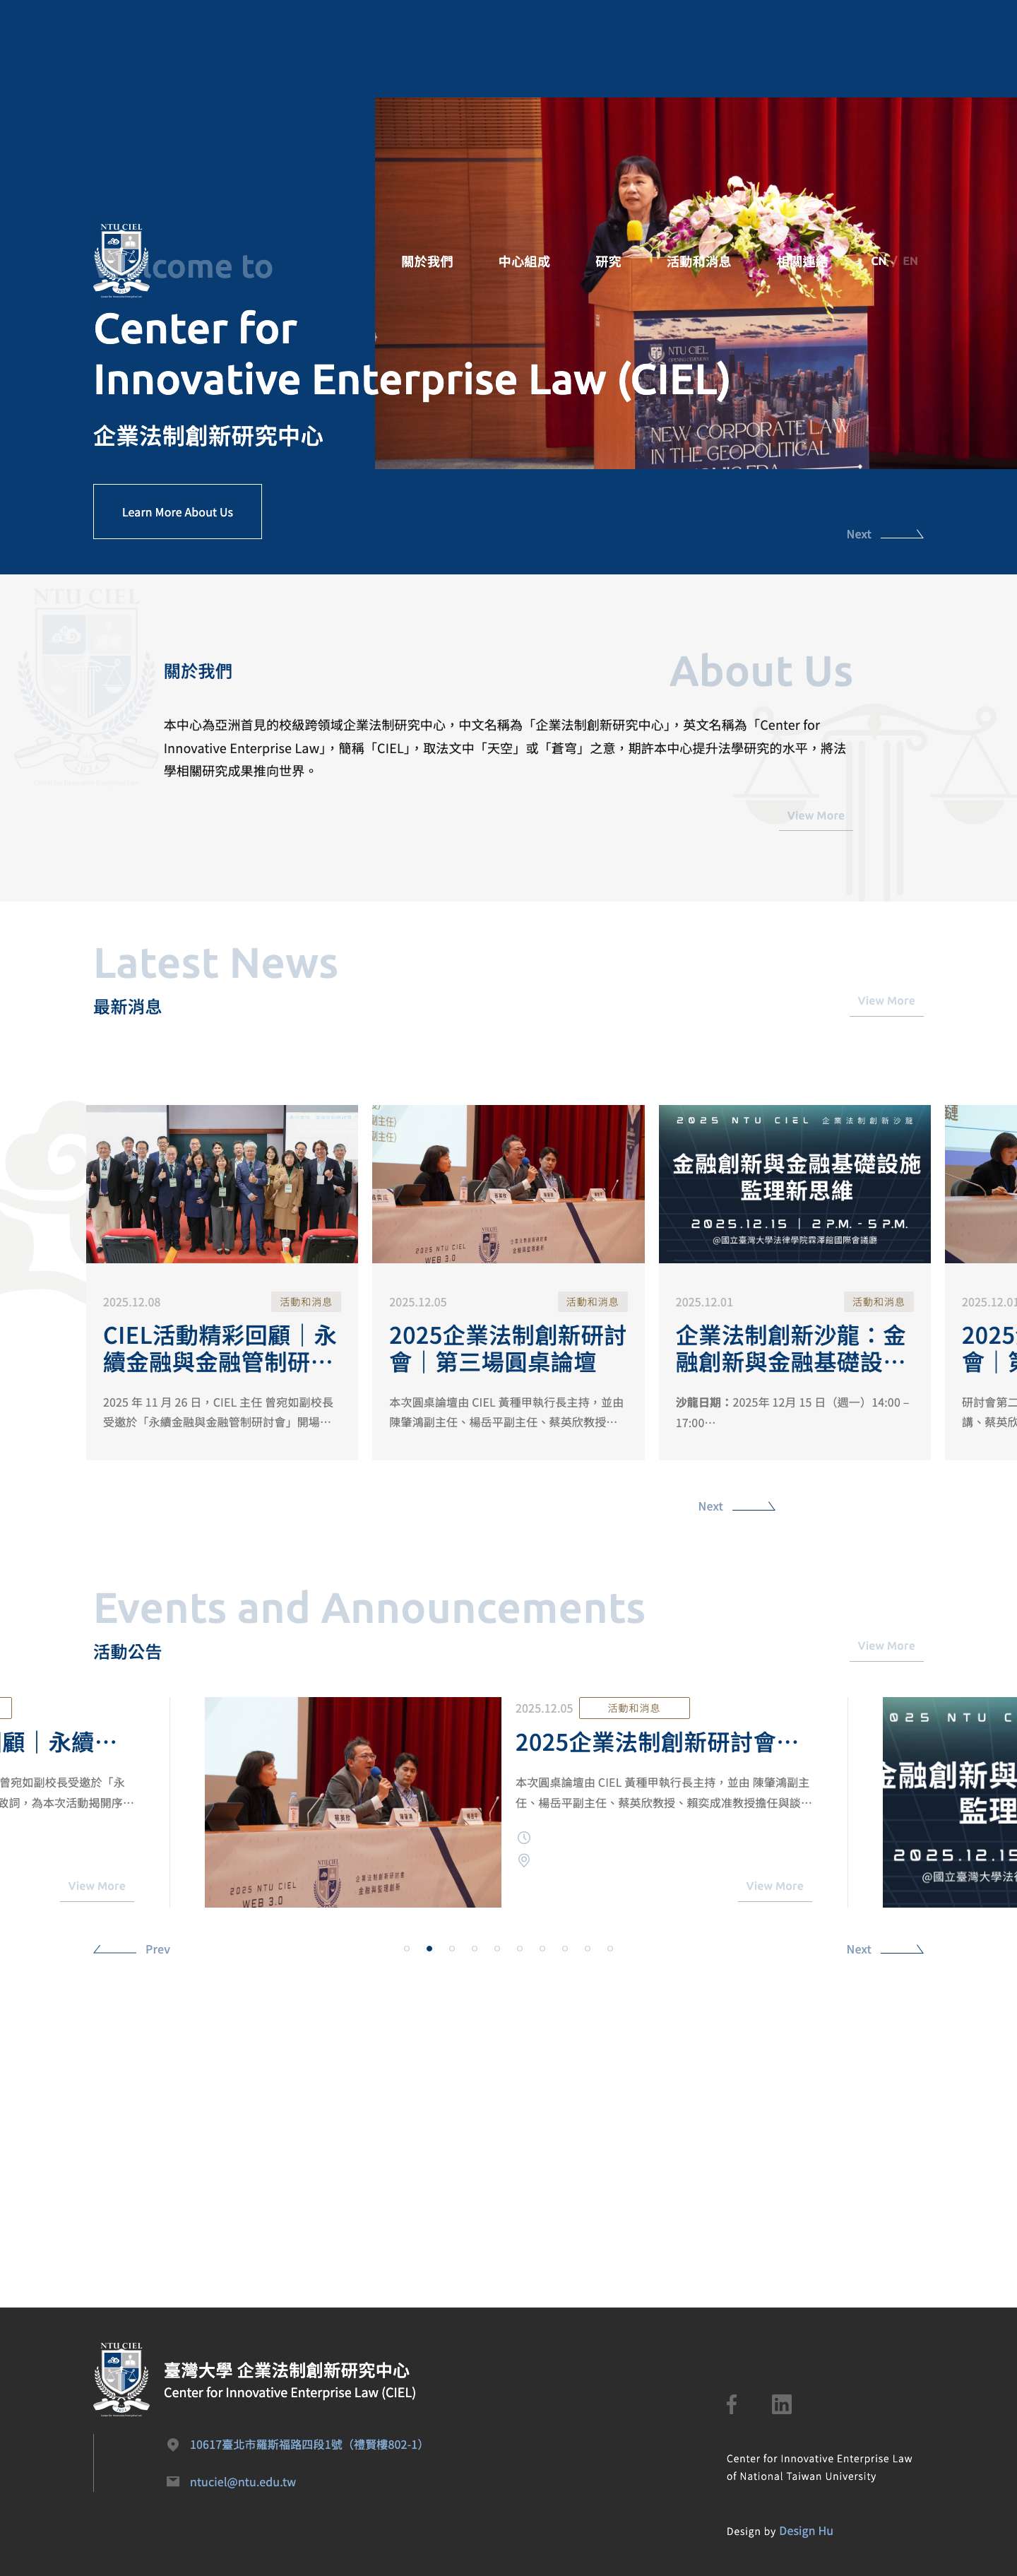This screenshot has height=2576, width=1017.
Task: Click events carousel Next arrow
Action: pos(884,1949)
